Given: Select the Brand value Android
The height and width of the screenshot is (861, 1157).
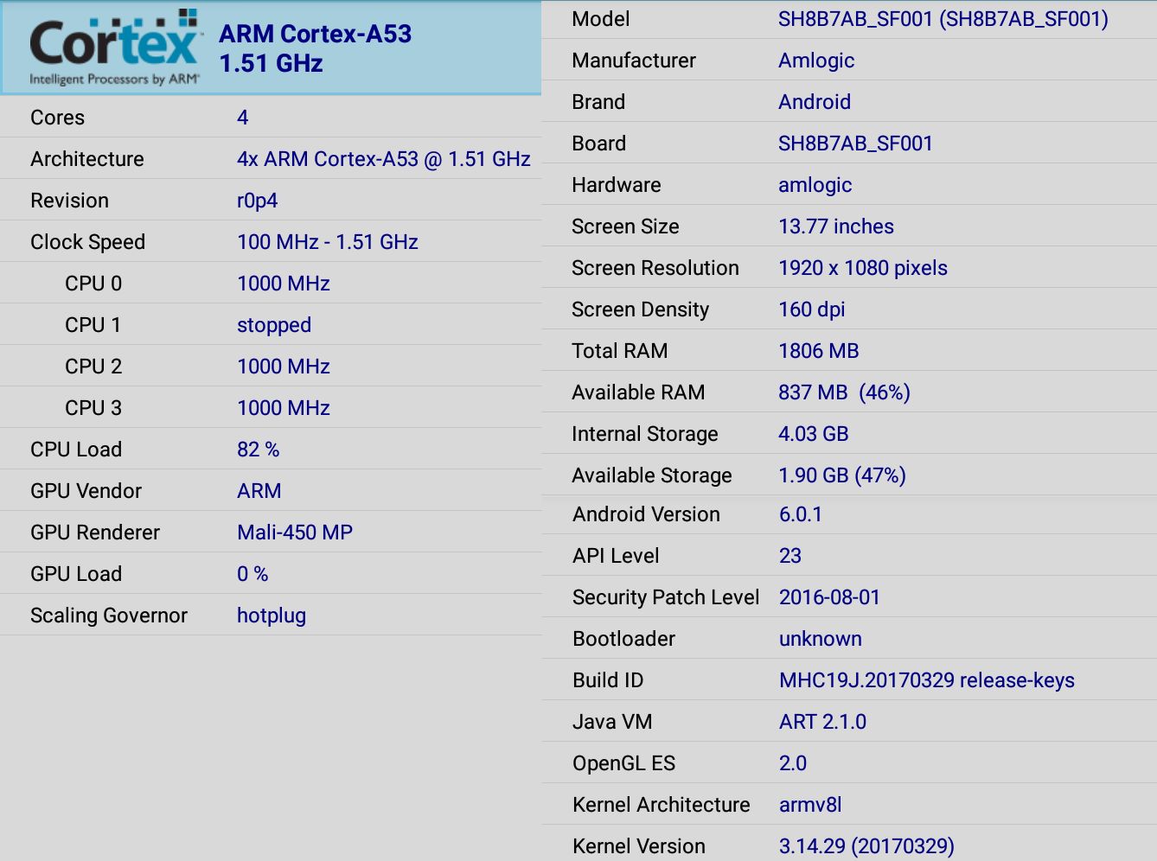Looking at the screenshot, I should (815, 102).
